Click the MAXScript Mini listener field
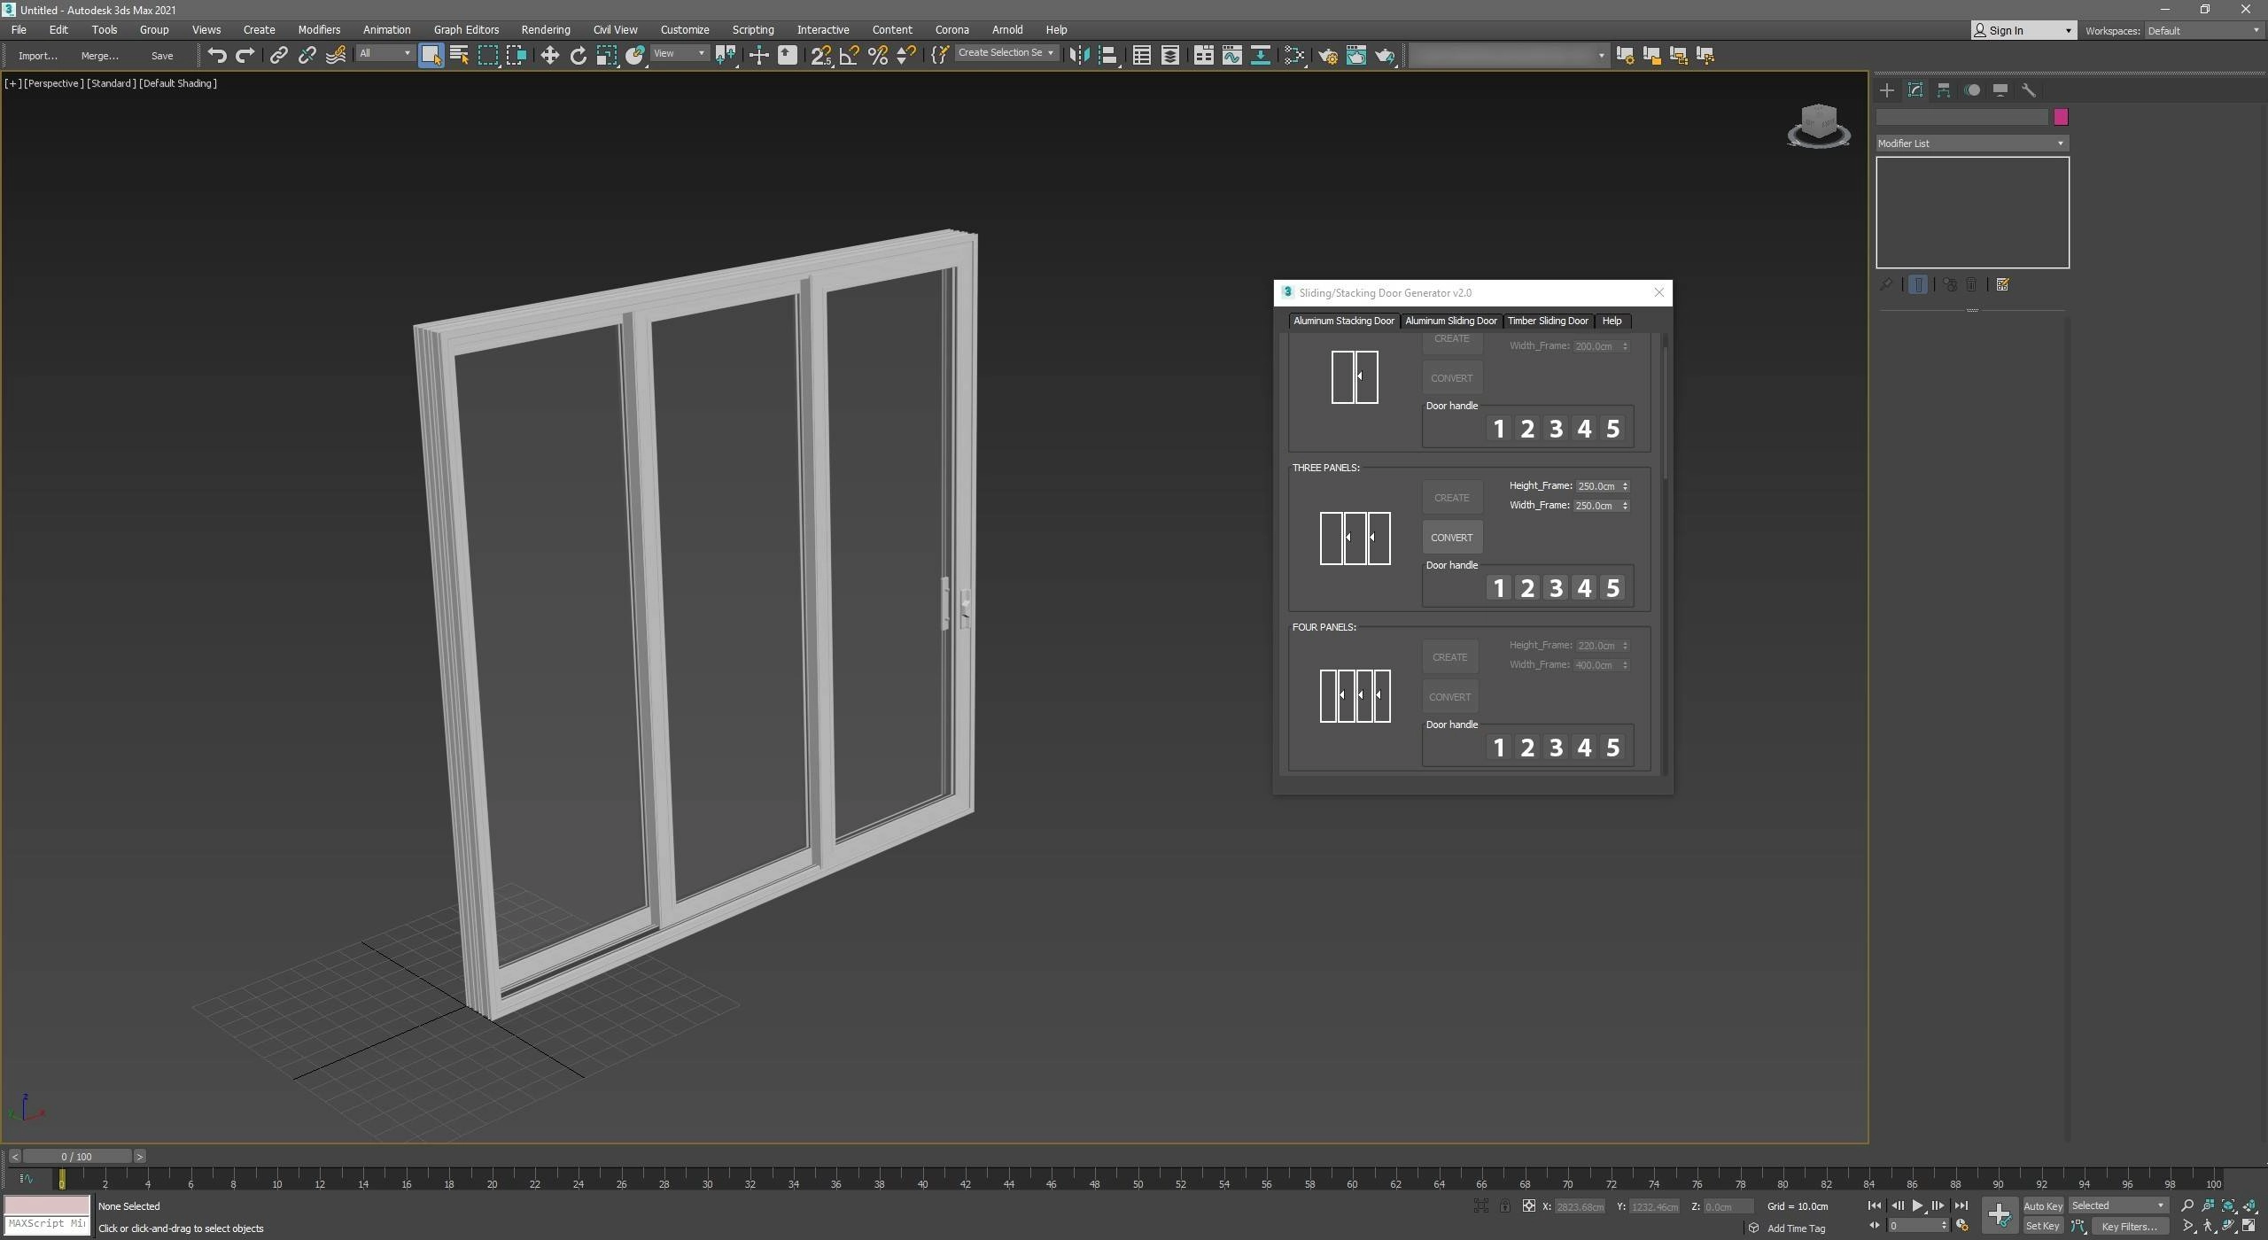2268x1240 pixels. coord(47,1223)
